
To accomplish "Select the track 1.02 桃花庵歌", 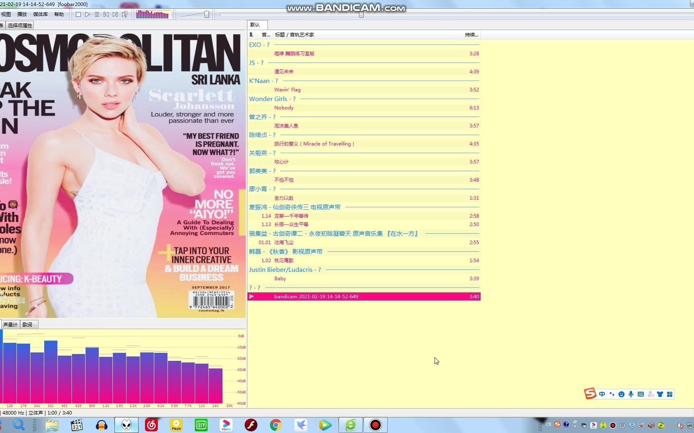I will [x=364, y=260].
